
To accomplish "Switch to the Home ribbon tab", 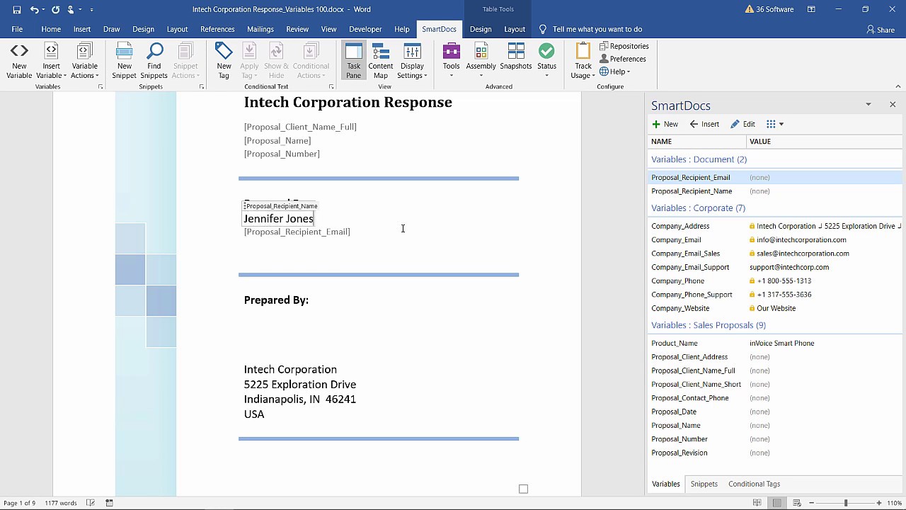I will click(x=51, y=29).
